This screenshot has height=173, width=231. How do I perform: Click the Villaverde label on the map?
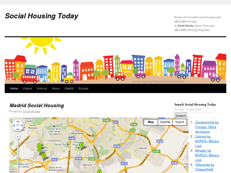coord(87,165)
